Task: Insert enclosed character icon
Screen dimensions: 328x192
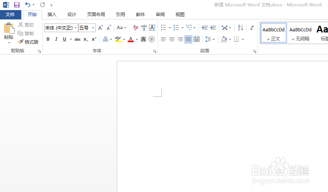Action: [152, 39]
